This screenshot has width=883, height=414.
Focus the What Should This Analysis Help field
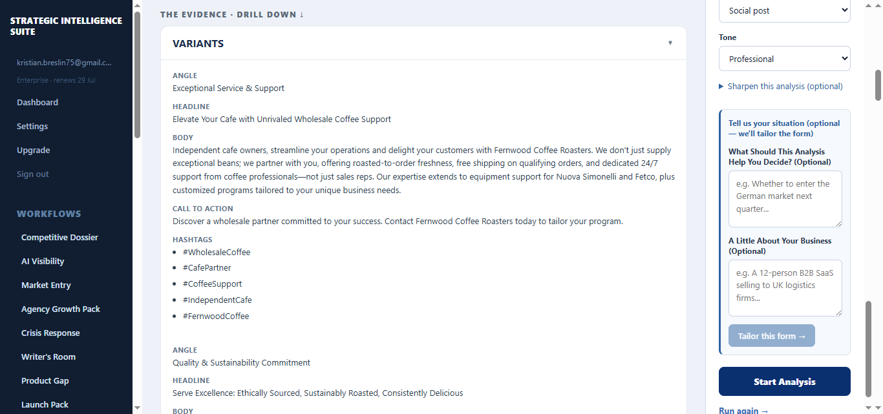tap(785, 199)
